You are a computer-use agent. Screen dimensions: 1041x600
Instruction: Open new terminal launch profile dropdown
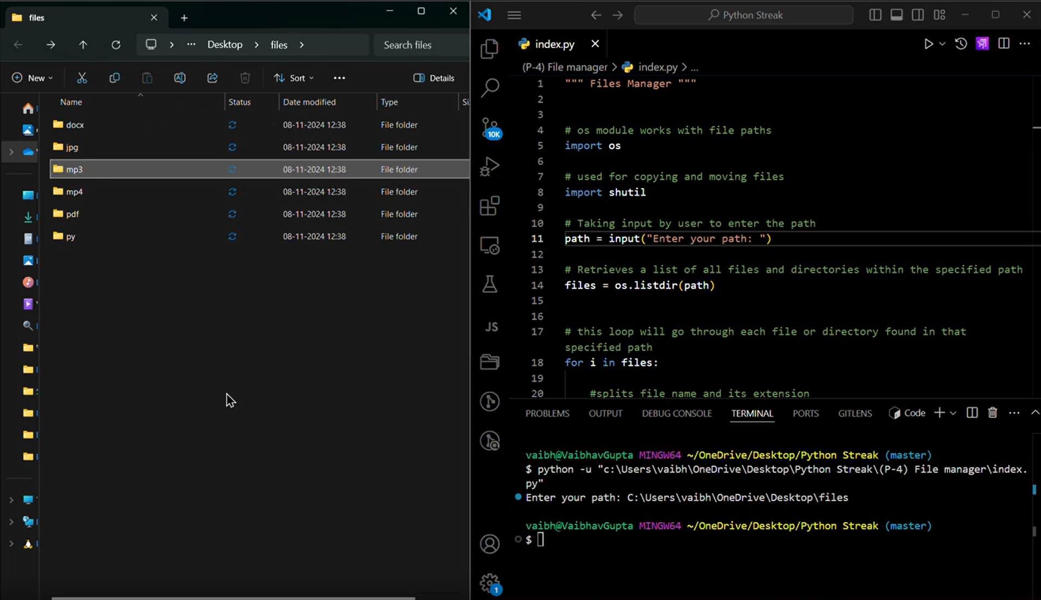[x=953, y=413]
